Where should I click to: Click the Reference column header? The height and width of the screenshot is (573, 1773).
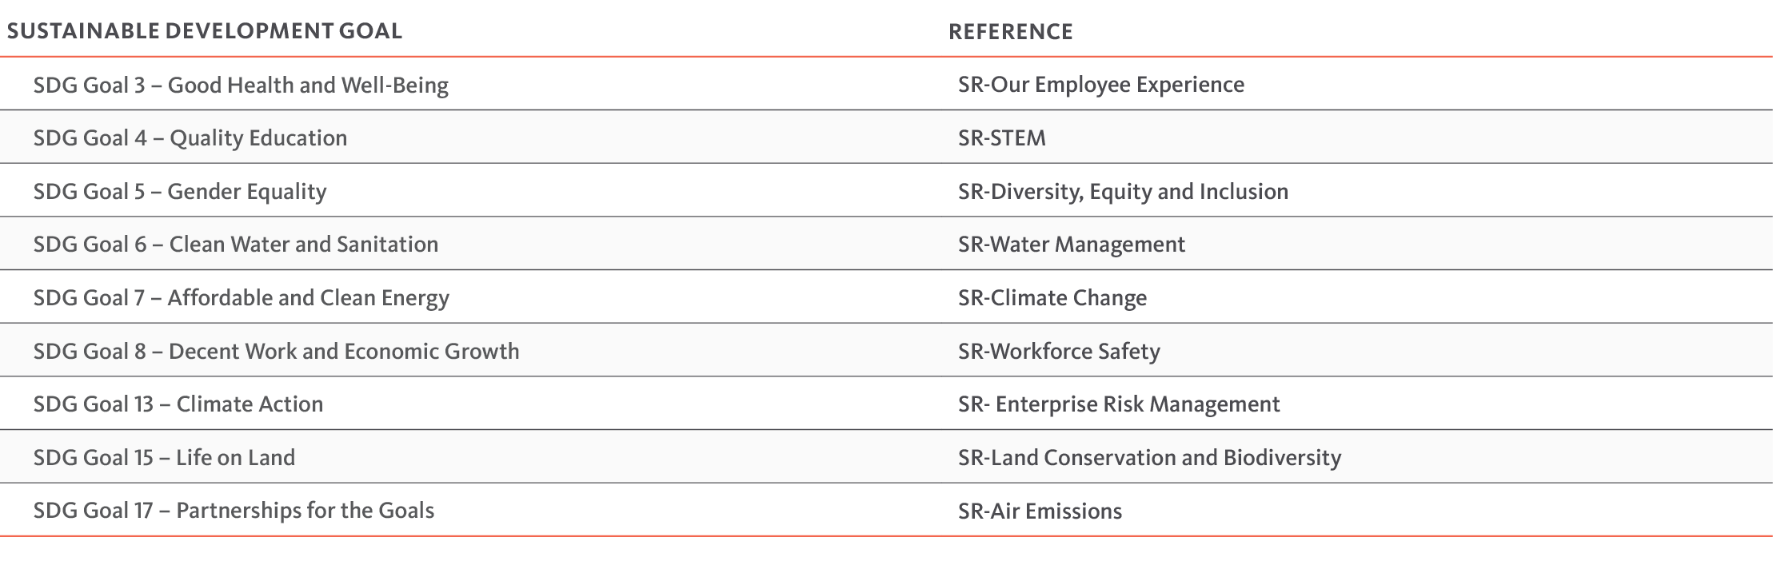(1011, 32)
